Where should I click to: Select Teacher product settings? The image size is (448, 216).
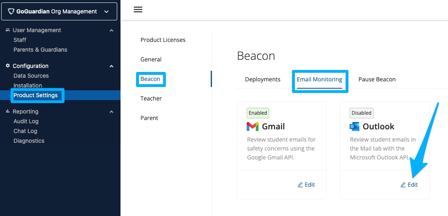click(151, 98)
